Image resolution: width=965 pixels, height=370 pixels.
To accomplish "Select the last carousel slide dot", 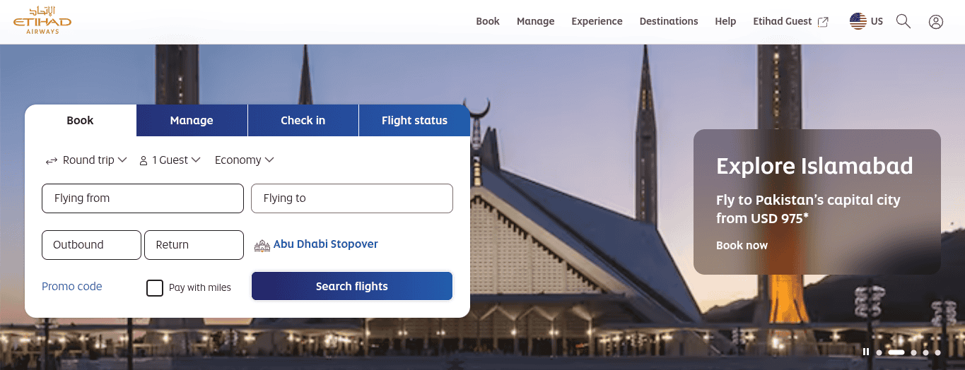I will [937, 352].
